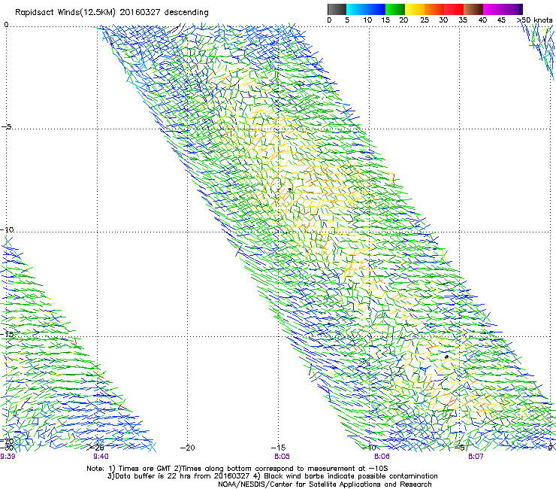Click the purple 9:40 time label
This screenshot has height=489, width=556.
[x=101, y=457]
